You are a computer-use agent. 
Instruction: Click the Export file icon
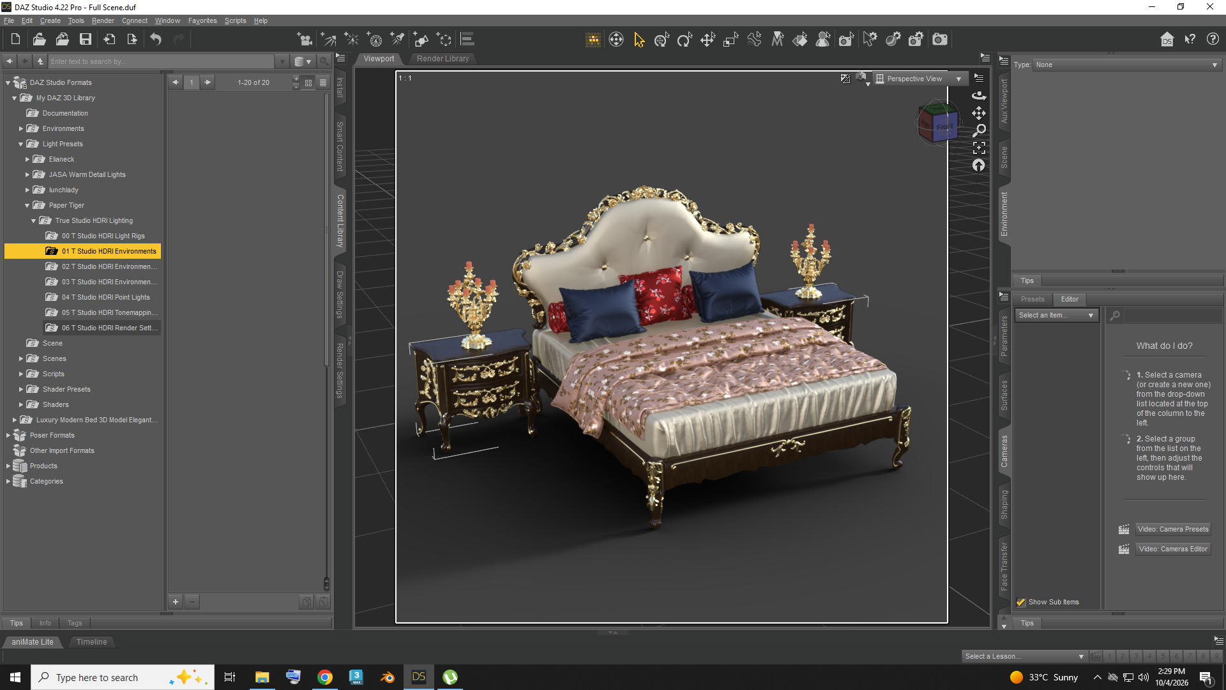tap(132, 40)
